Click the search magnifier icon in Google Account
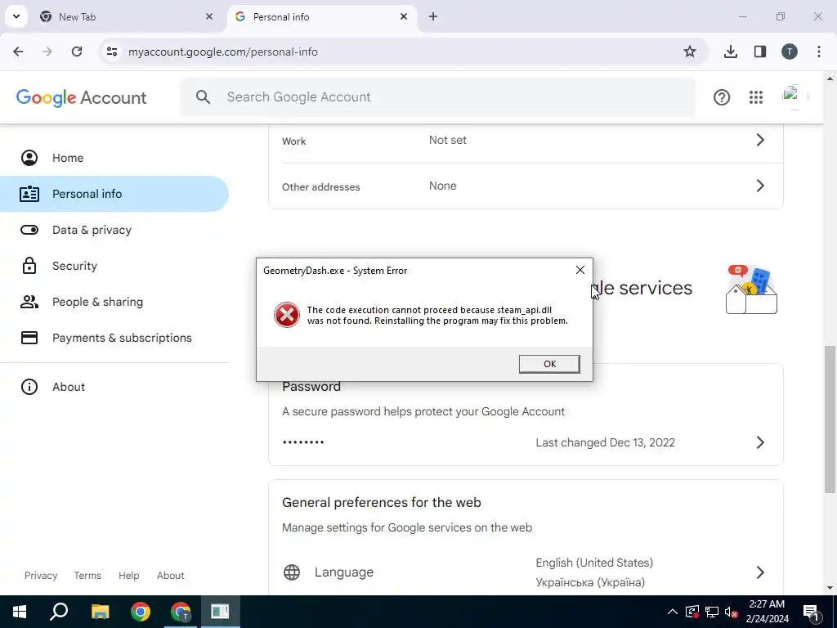The height and width of the screenshot is (628, 837). click(x=203, y=97)
